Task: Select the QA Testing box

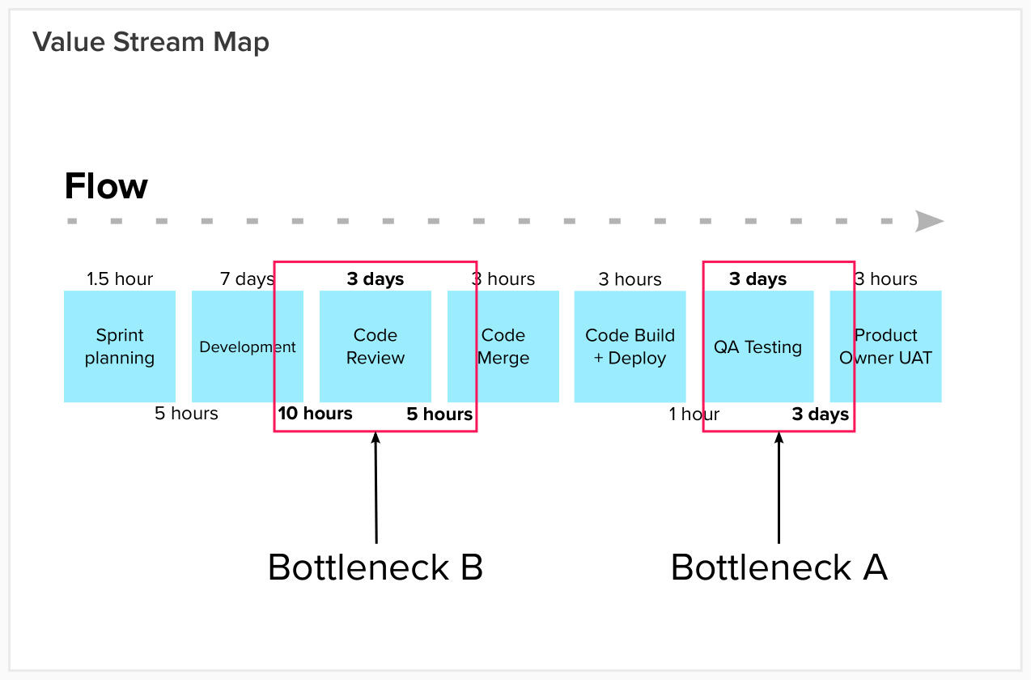Action: coord(757,346)
